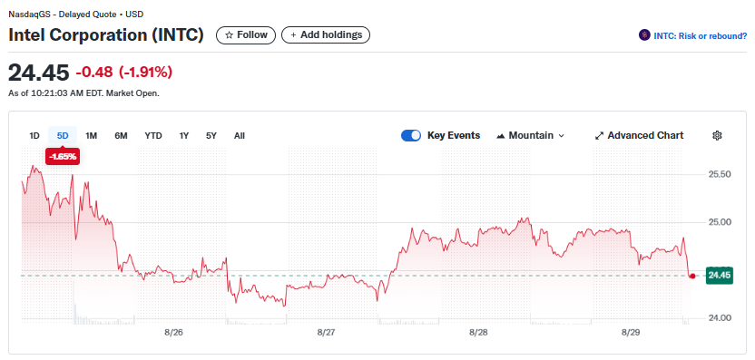This screenshot has width=755, height=360.
Task: Click the red current price dot
Action: click(692, 276)
